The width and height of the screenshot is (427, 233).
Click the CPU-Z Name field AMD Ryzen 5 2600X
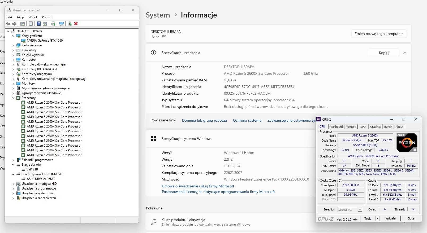pyautogui.click(x=365, y=135)
